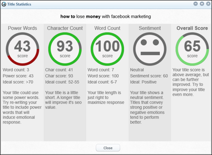The image size is (212, 155).
Task: Click the analyzed title text at top
Action: (x=106, y=17)
